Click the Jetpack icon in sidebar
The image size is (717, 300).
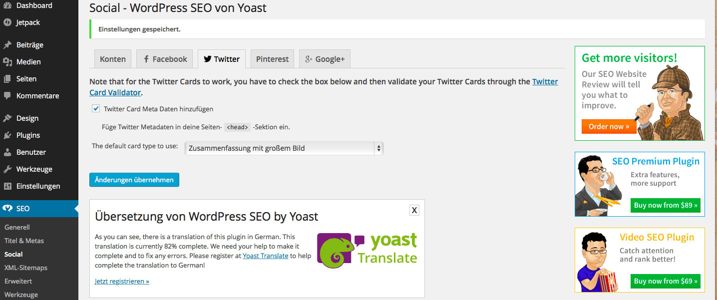tap(7, 22)
